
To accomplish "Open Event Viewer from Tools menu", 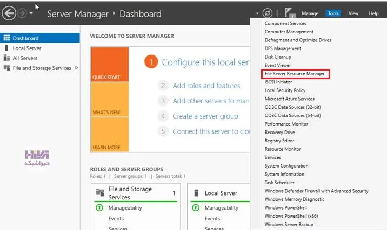I will (x=278, y=65).
